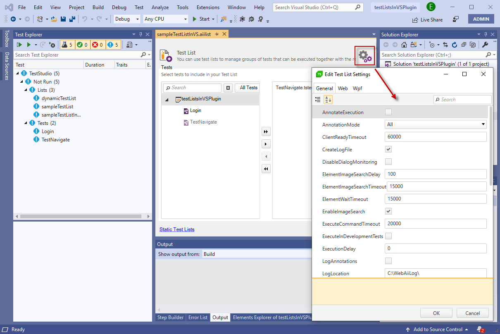Toggle the failed tests filter showing 0
Image resolution: width=500 pixels, height=334 pixels.
pos(98,45)
